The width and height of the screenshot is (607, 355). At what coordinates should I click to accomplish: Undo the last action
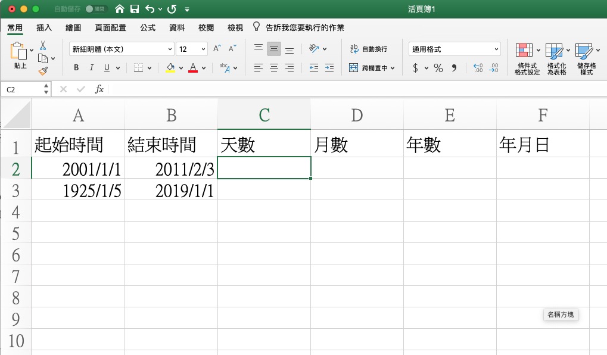tap(150, 9)
